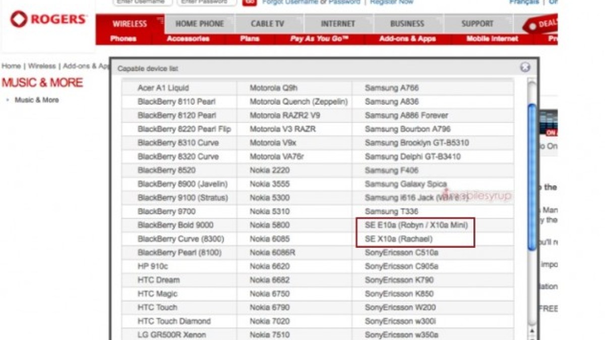The image size is (605, 340).
Task: Click Add-ons & Apps submenu item
Action: [x=407, y=39]
